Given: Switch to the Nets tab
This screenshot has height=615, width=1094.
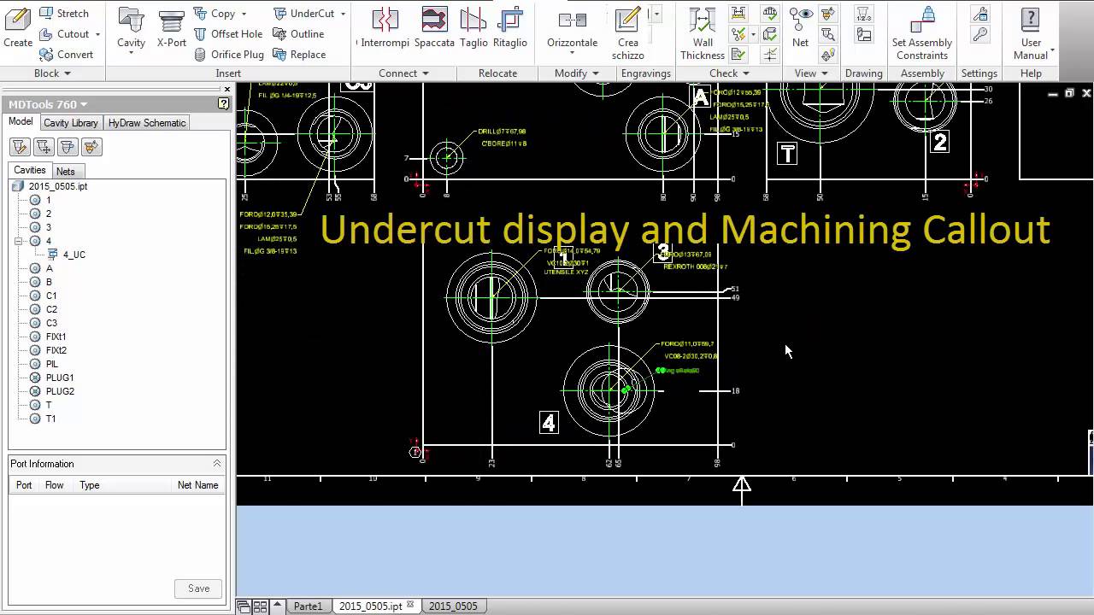Looking at the screenshot, I should [65, 171].
